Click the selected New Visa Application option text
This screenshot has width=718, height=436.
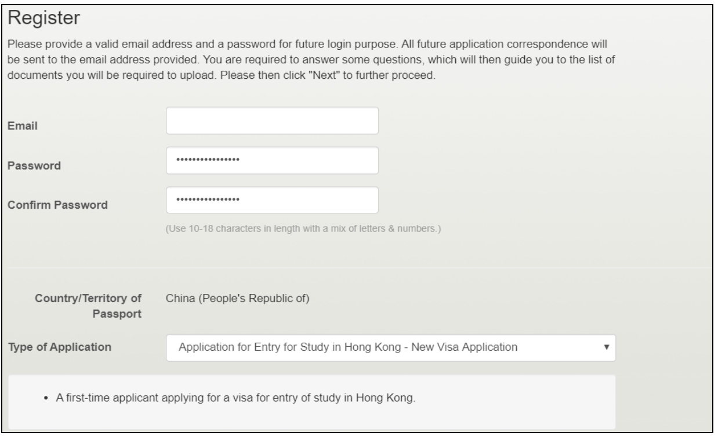point(348,347)
